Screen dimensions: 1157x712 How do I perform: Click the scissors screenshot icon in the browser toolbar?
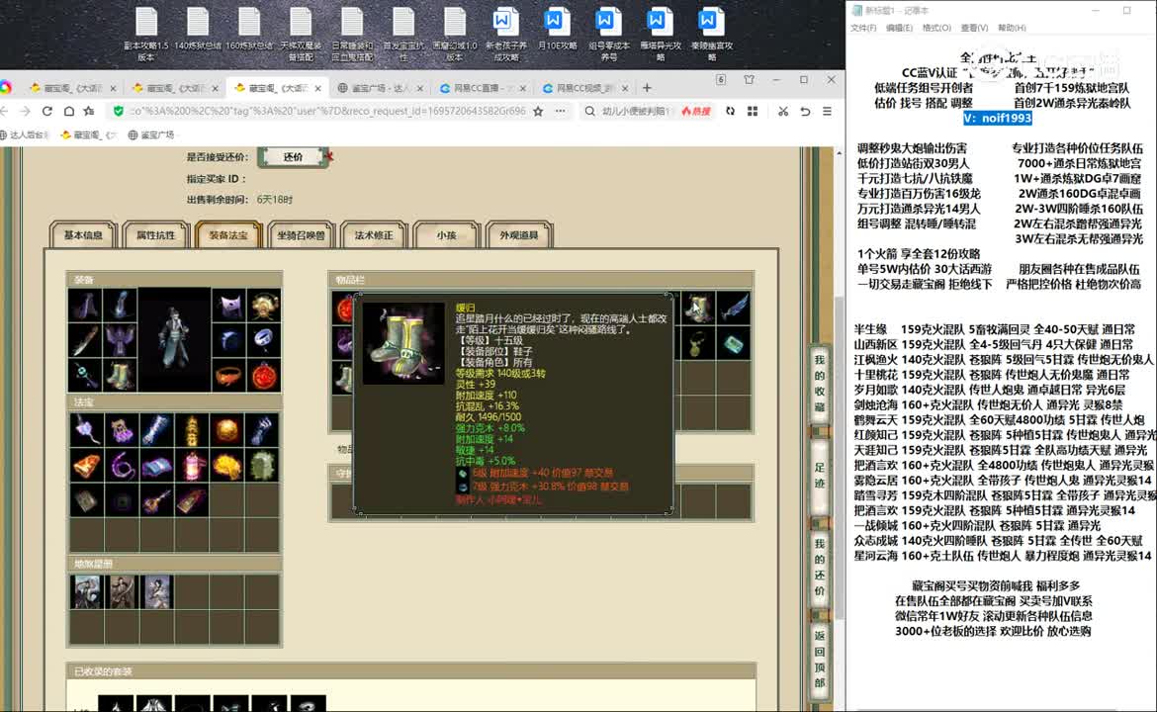pos(783,112)
